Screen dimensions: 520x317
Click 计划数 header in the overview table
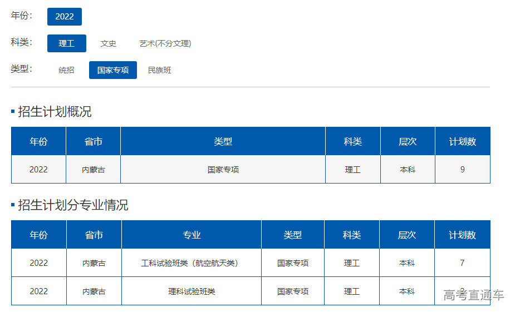tap(463, 141)
